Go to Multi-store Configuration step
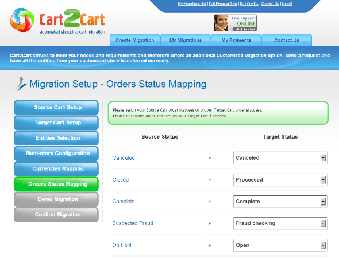The height and width of the screenshot is (260, 339). (x=56, y=153)
